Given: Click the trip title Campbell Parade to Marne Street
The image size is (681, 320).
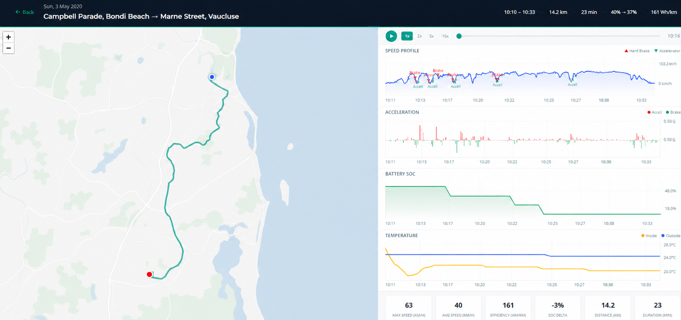Looking at the screenshot, I should pos(141,16).
